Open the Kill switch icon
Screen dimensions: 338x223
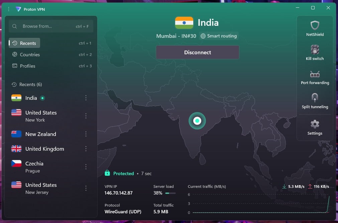click(x=315, y=50)
